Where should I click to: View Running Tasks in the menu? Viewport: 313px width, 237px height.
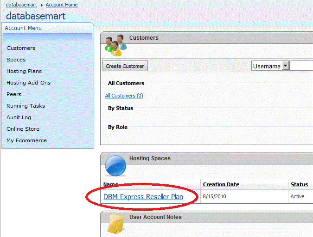[26, 106]
